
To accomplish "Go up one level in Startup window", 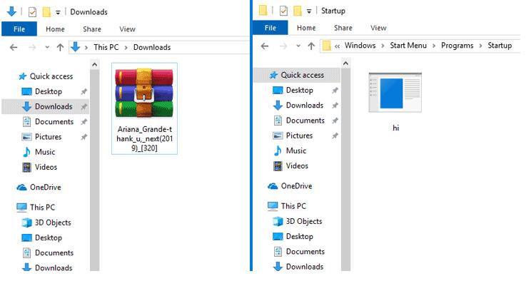I will 311,46.
